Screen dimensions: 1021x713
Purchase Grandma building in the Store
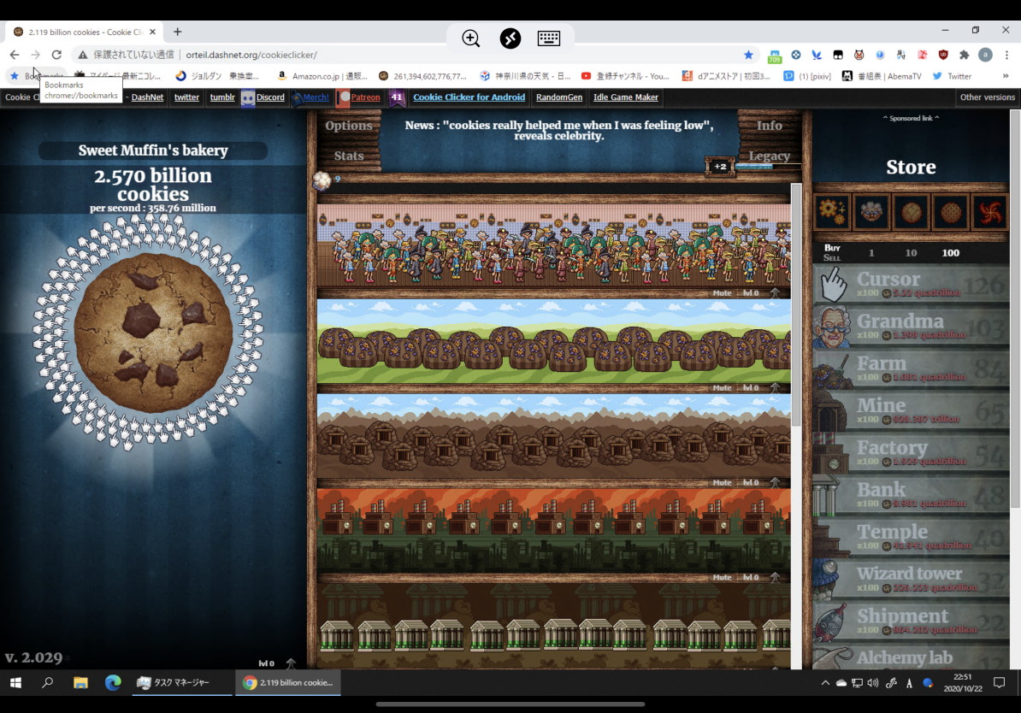point(911,327)
